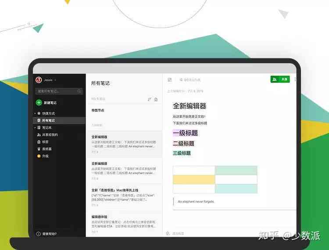
Task: Open the 导图节点 note card
Action: pos(125,118)
